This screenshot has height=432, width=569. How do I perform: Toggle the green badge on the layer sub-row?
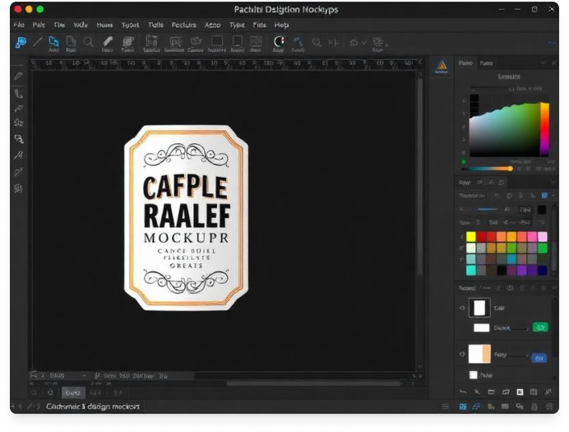click(x=540, y=327)
